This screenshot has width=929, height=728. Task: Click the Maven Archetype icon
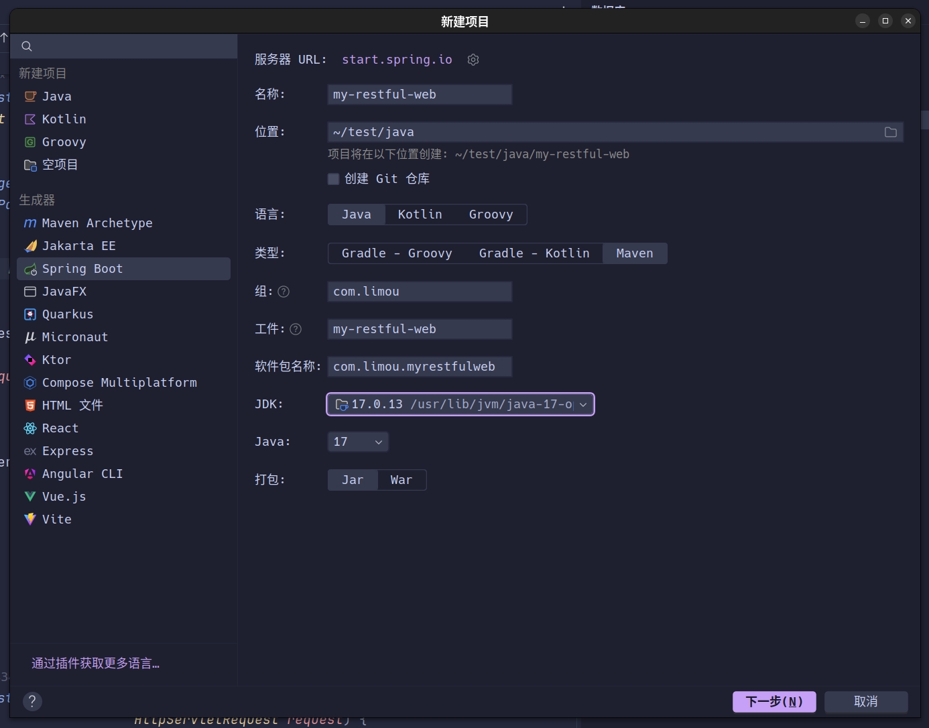[x=30, y=223]
